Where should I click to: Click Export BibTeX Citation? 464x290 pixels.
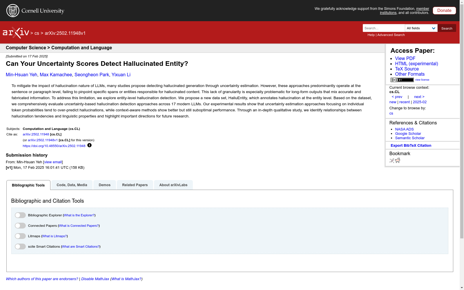411,146
